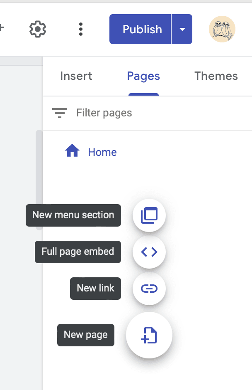The height and width of the screenshot is (390, 252).
Task: Switch to the Pages tab
Action: (143, 76)
